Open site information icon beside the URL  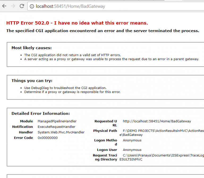click(x=32, y=6)
